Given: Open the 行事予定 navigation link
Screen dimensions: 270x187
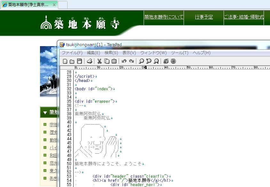Looking at the screenshot, I should (x=204, y=17).
